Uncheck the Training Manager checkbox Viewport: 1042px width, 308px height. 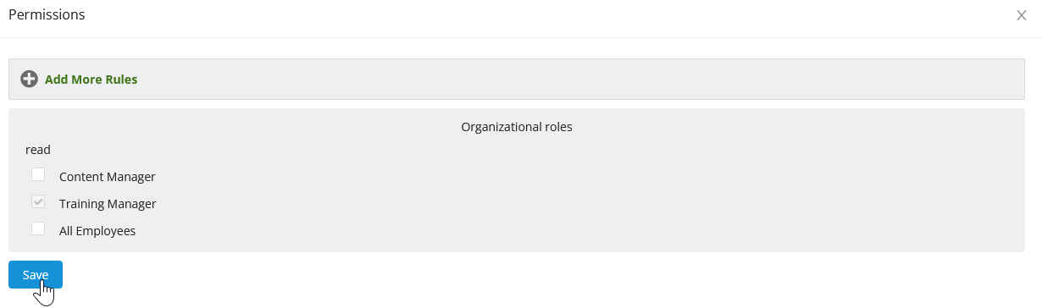[x=38, y=202]
